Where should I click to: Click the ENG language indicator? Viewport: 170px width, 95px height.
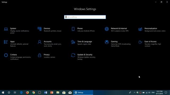click(153, 93)
